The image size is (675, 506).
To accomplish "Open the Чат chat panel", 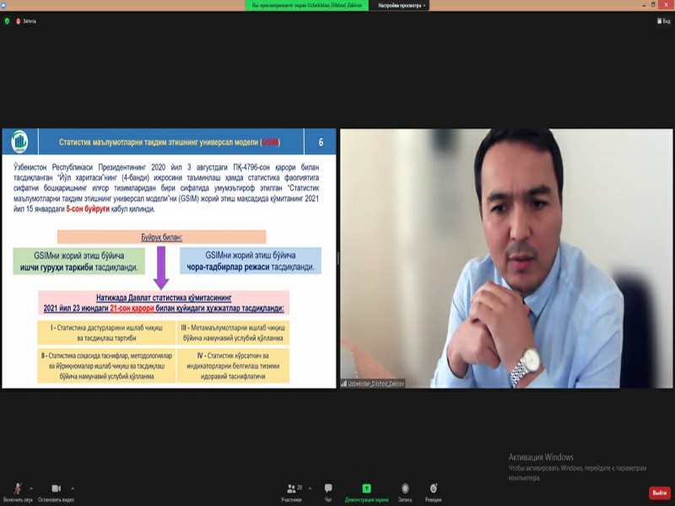I will 328,488.
